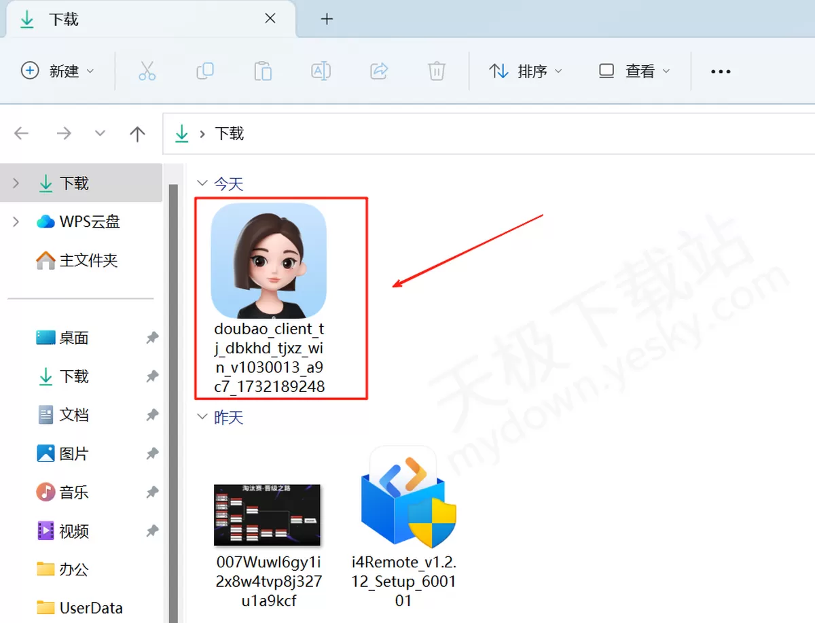Open the three-dots more options menu
The height and width of the screenshot is (623, 815).
(x=720, y=71)
